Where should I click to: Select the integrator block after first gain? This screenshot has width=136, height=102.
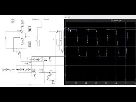point(11,70)
